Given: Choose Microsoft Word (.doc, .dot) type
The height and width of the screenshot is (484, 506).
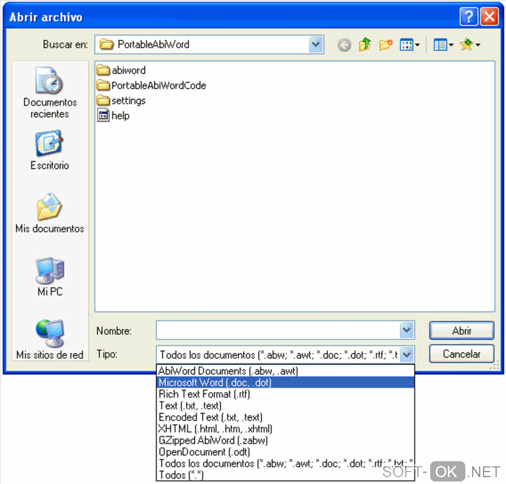Looking at the screenshot, I should click(x=285, y=382).
